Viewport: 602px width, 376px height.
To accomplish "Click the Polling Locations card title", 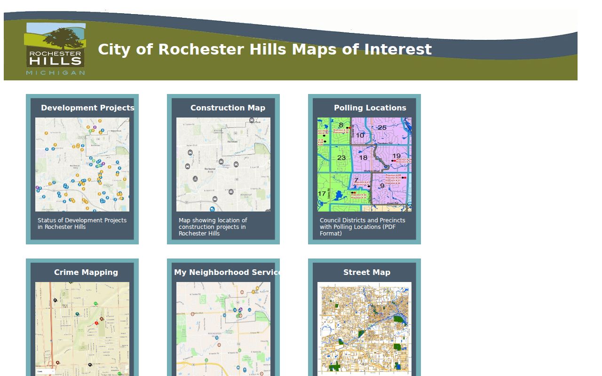I will (370, 108).
